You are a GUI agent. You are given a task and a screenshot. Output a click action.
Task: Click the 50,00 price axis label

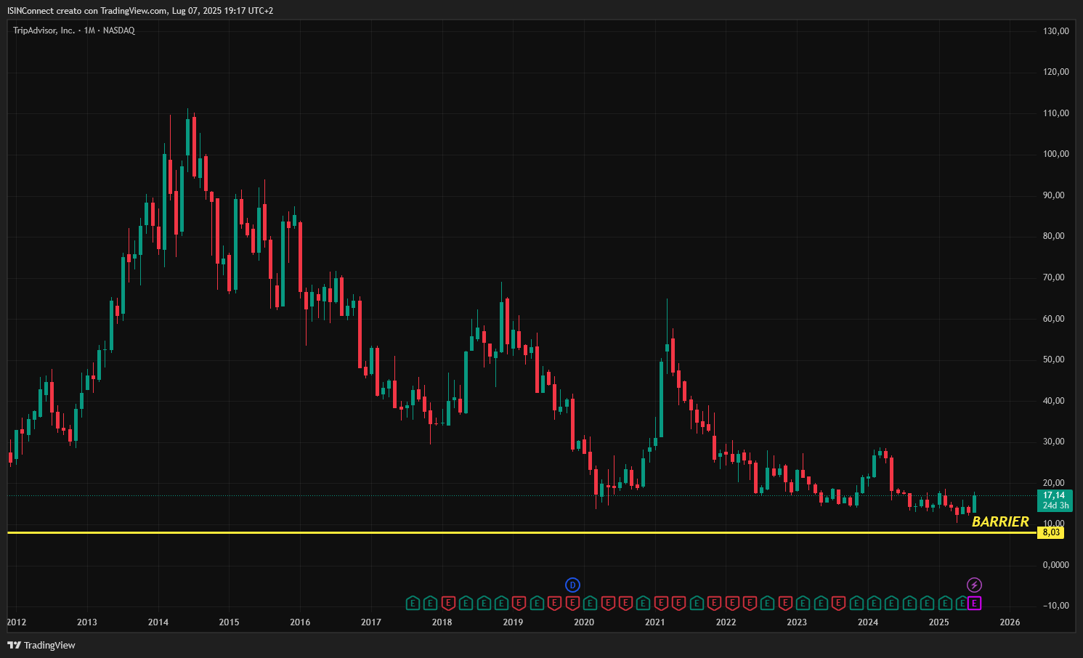click(1055, 360)
